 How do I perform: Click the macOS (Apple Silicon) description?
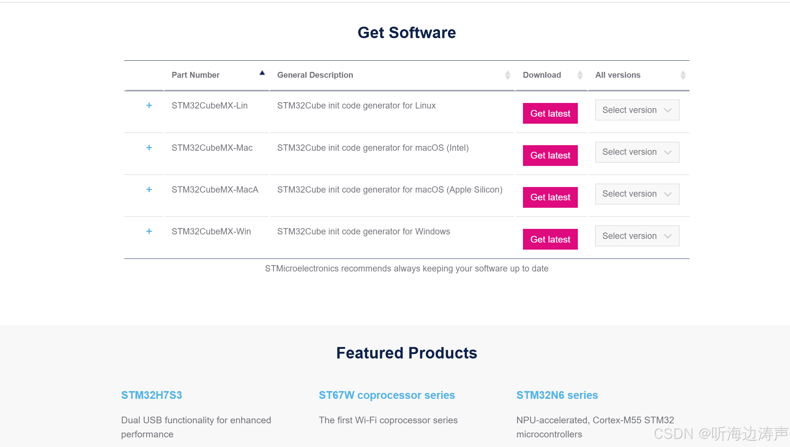click(x=390, y=190)
